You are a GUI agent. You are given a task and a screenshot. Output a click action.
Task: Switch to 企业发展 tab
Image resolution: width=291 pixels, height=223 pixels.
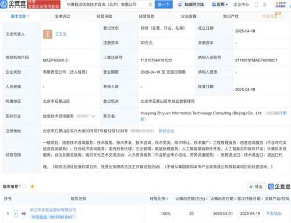[189, 16]
